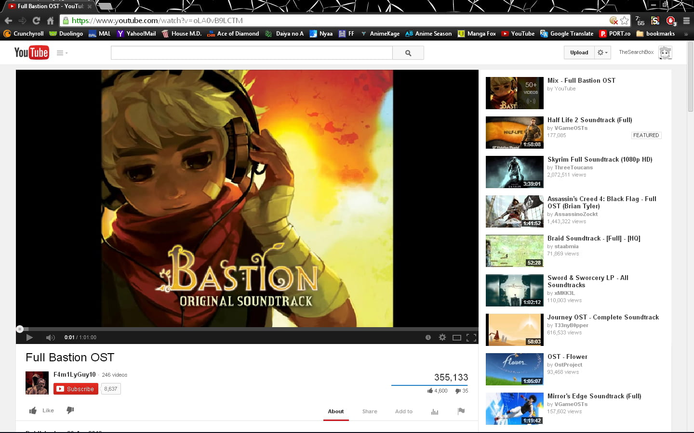Open the AnimeKage bookmark
Viewport: 694px width, 433px height.
(380, 34)
